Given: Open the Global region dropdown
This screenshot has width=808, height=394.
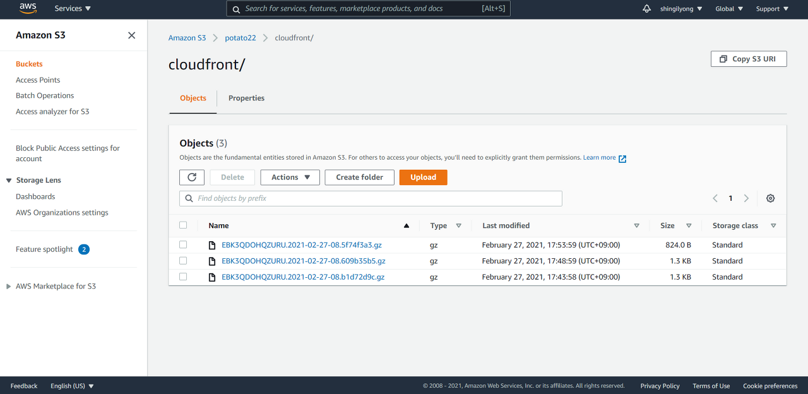Looking at the screenshot, I should pyautogui.click(x=729, y=9).
